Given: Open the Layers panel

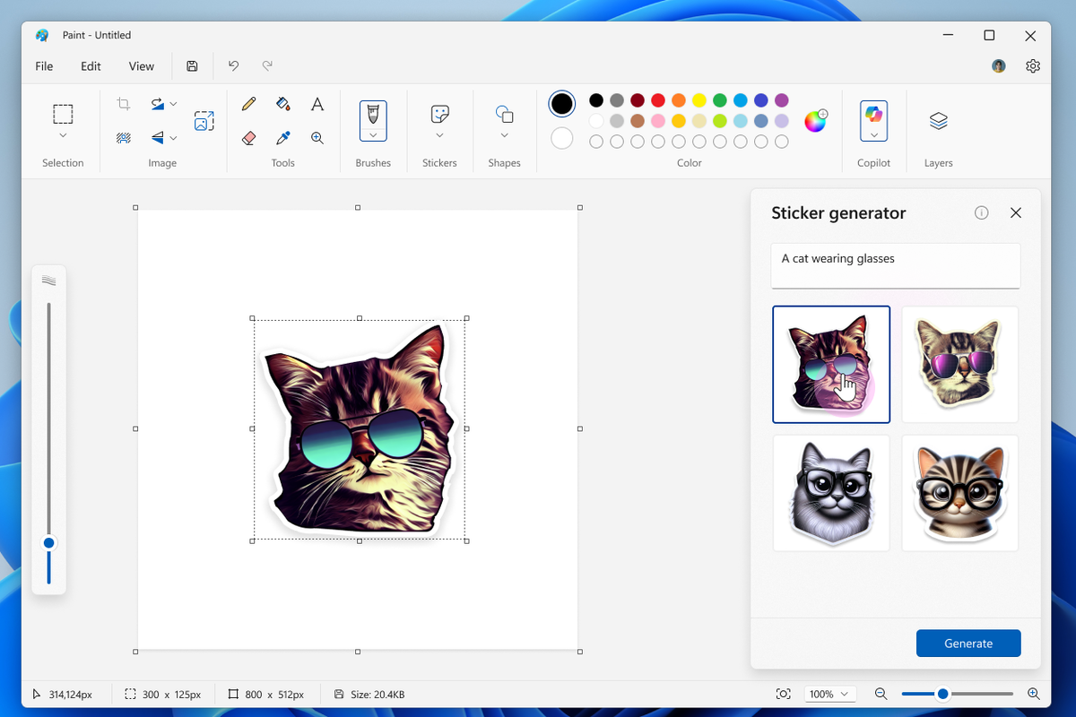Looking at the screenshot, I should click(938, 121).
